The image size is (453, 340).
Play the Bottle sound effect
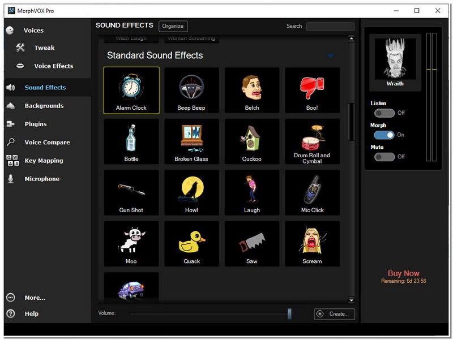click(x=131, y=141)
